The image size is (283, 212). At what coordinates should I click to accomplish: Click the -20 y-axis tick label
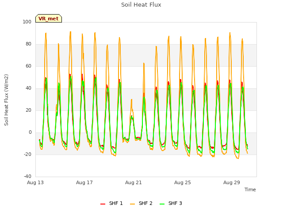27,154
